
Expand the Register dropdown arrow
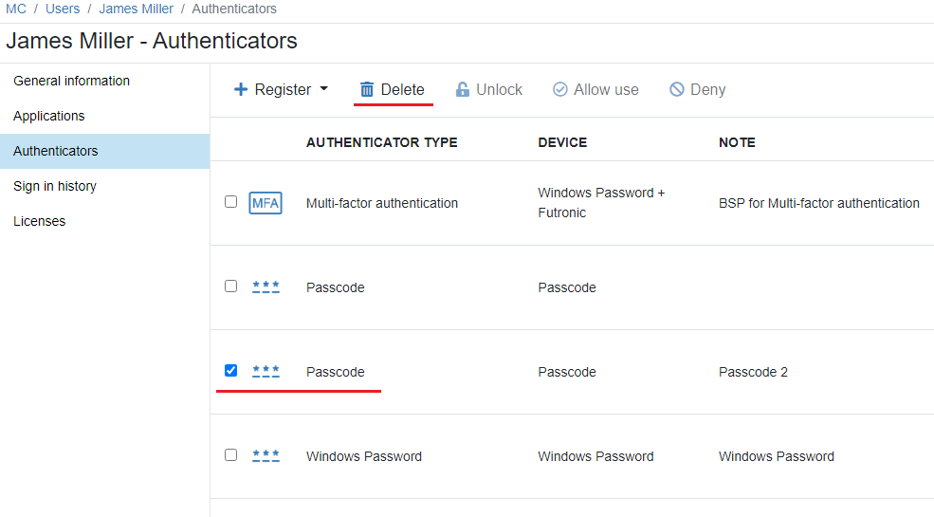click(x=323, y=89)
